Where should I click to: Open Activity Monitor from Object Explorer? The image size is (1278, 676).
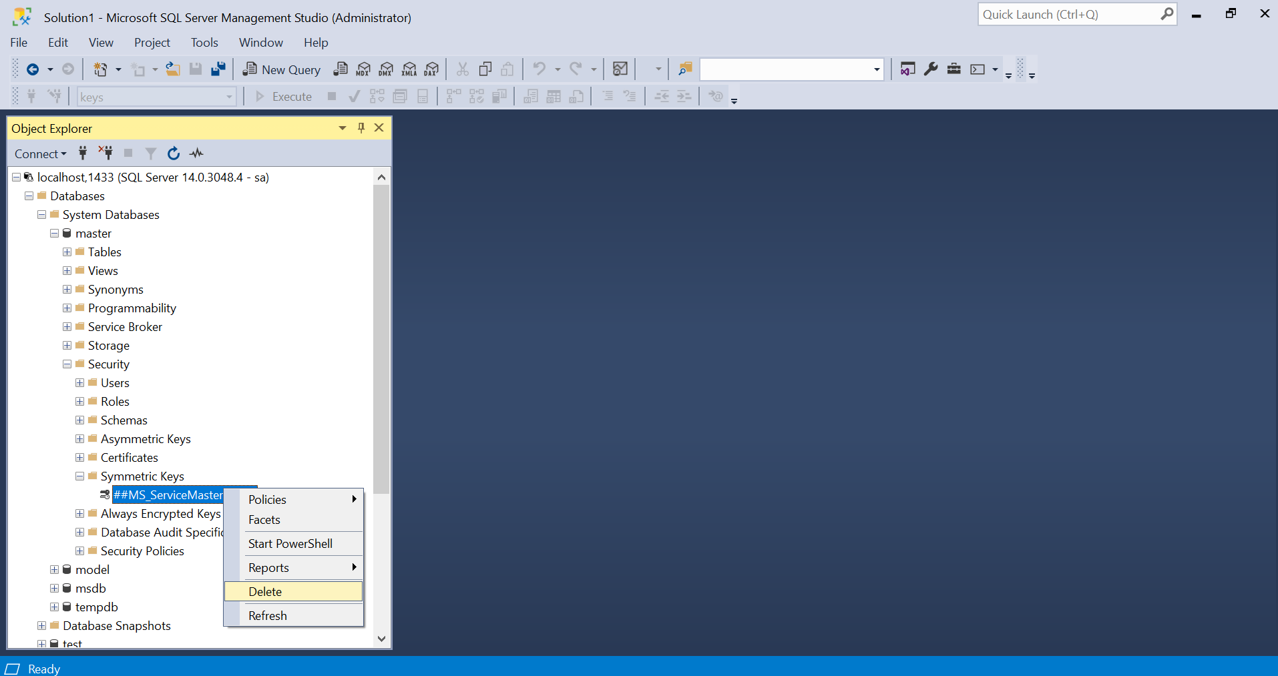[196, 153]
